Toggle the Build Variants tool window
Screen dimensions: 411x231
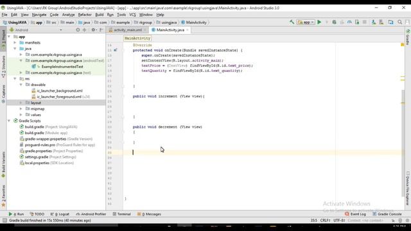(x=3, y=165)
